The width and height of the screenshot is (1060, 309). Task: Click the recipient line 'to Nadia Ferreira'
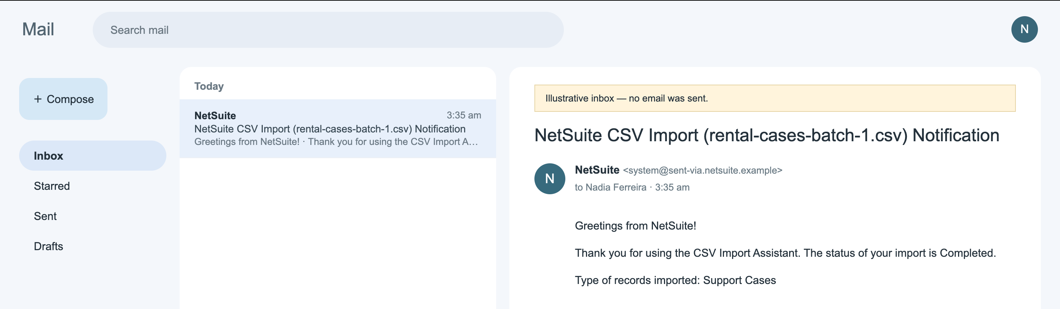pos(610,187)
